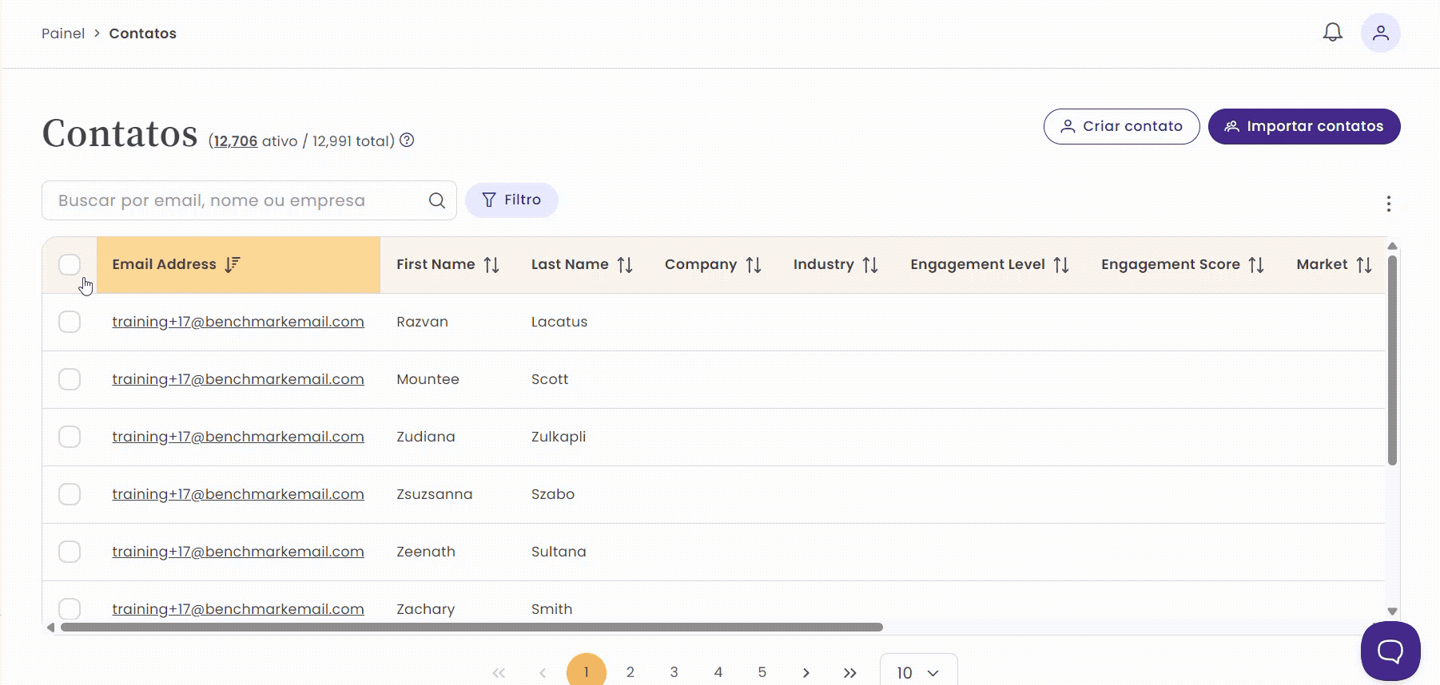Open the rows-per-page dropdown showing 10

pos(918,671)
